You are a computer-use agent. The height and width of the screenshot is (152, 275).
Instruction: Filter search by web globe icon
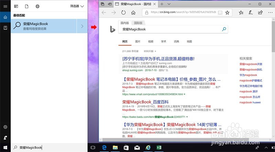pyautogui.click(x=37, y=6)
